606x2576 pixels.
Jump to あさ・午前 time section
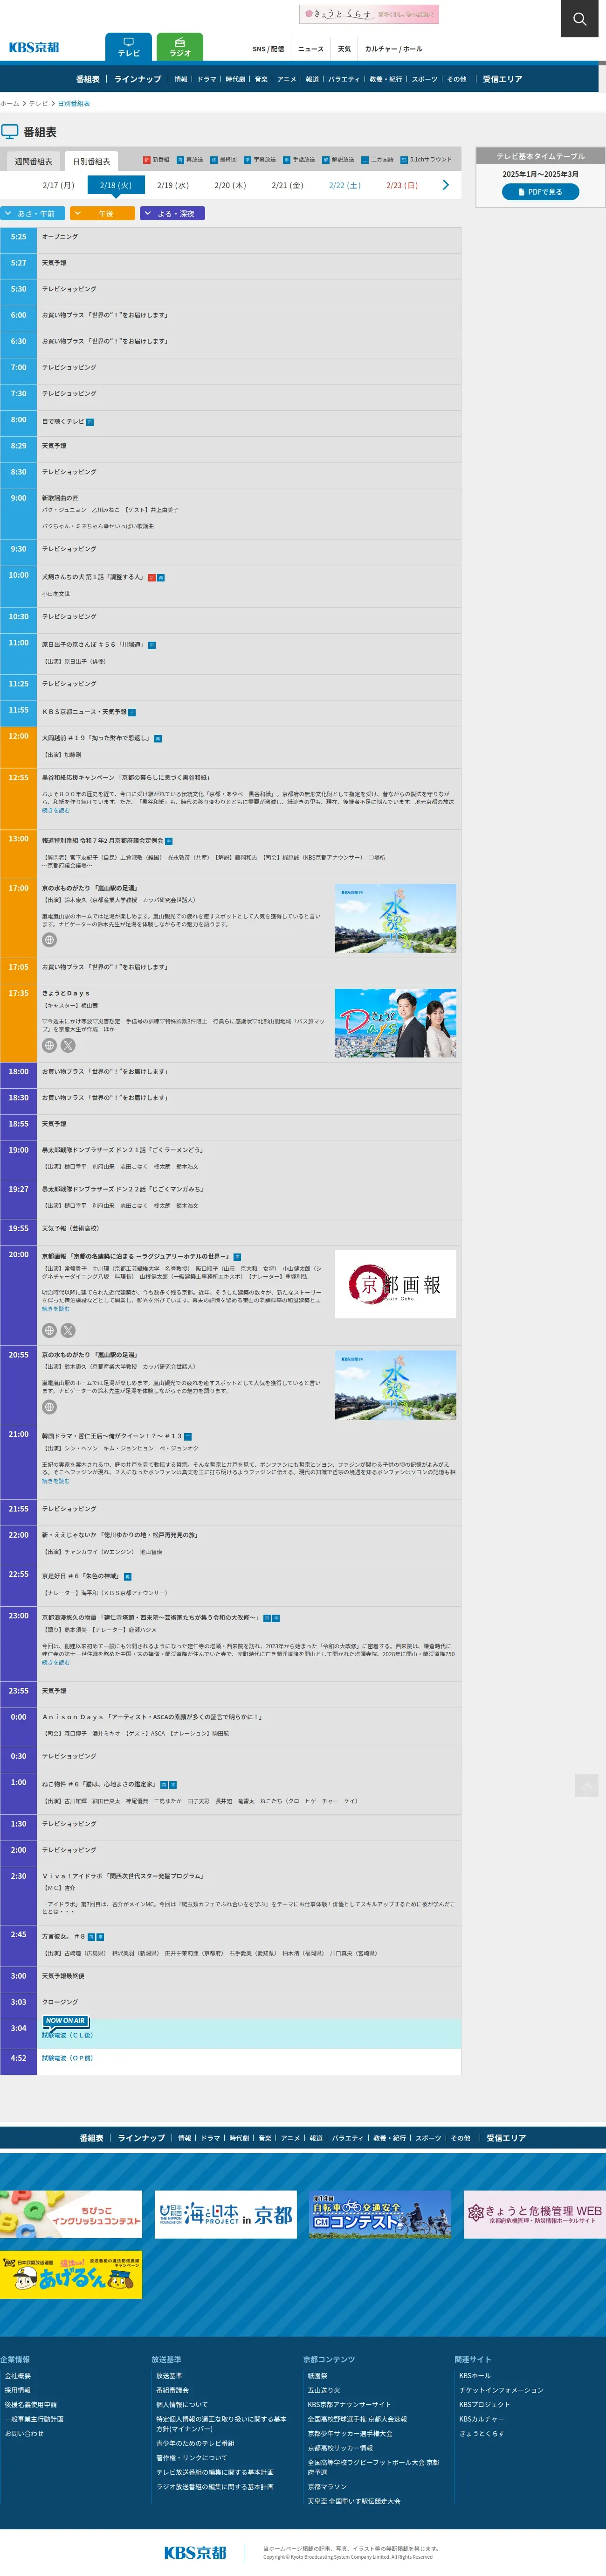(33, 213)
